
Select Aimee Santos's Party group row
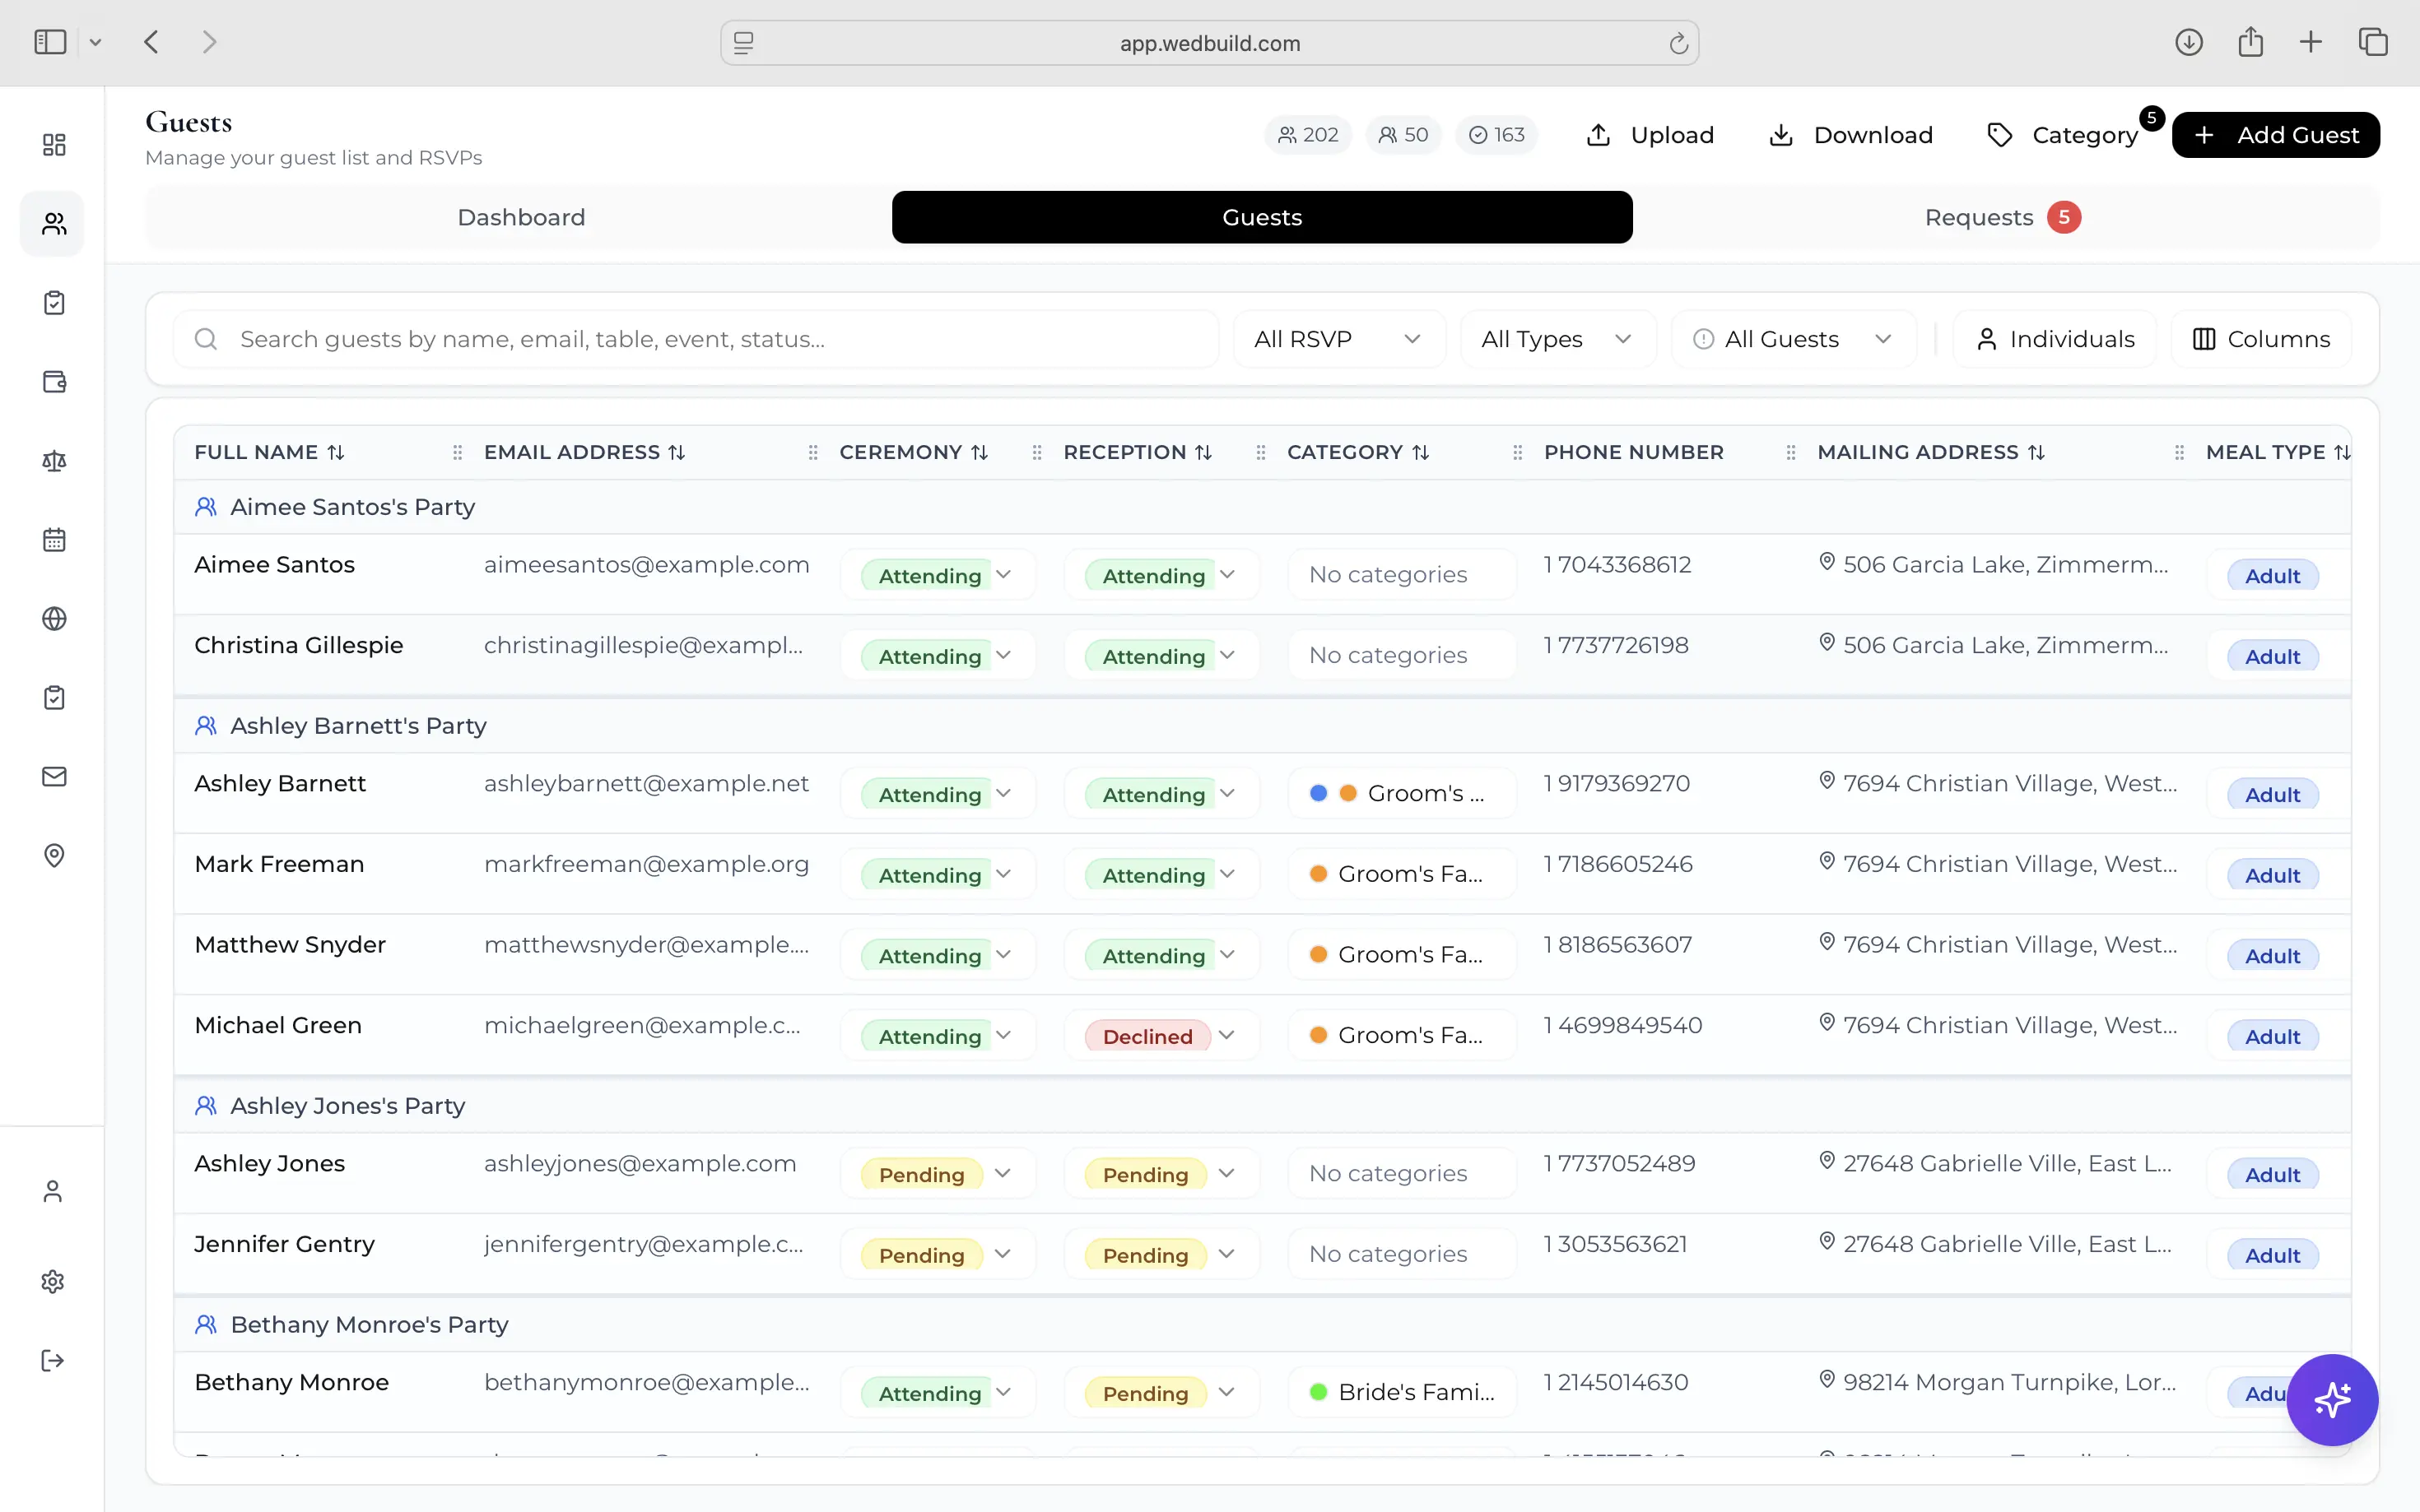[x=1262, y=507]
